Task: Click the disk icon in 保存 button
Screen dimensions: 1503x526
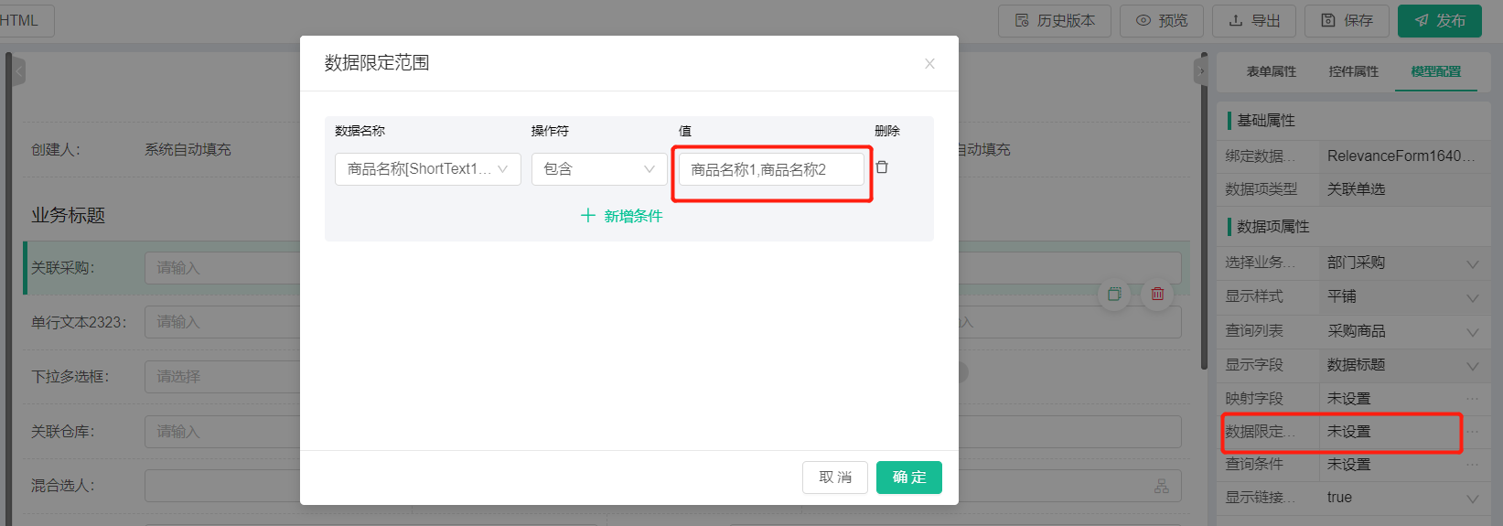Action: (1327, 20)
